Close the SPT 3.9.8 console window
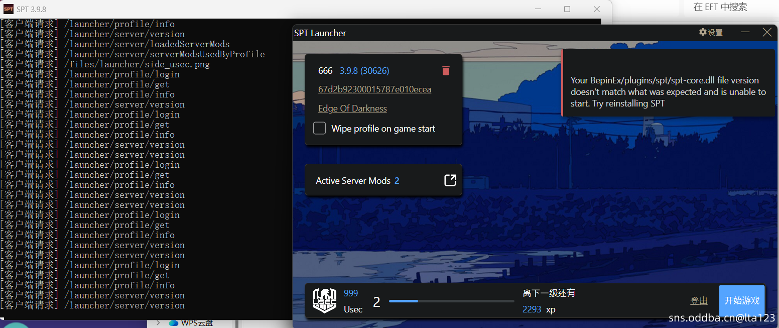Image resolution: width=779 pixels, height=328 pixels. (597, 9)
